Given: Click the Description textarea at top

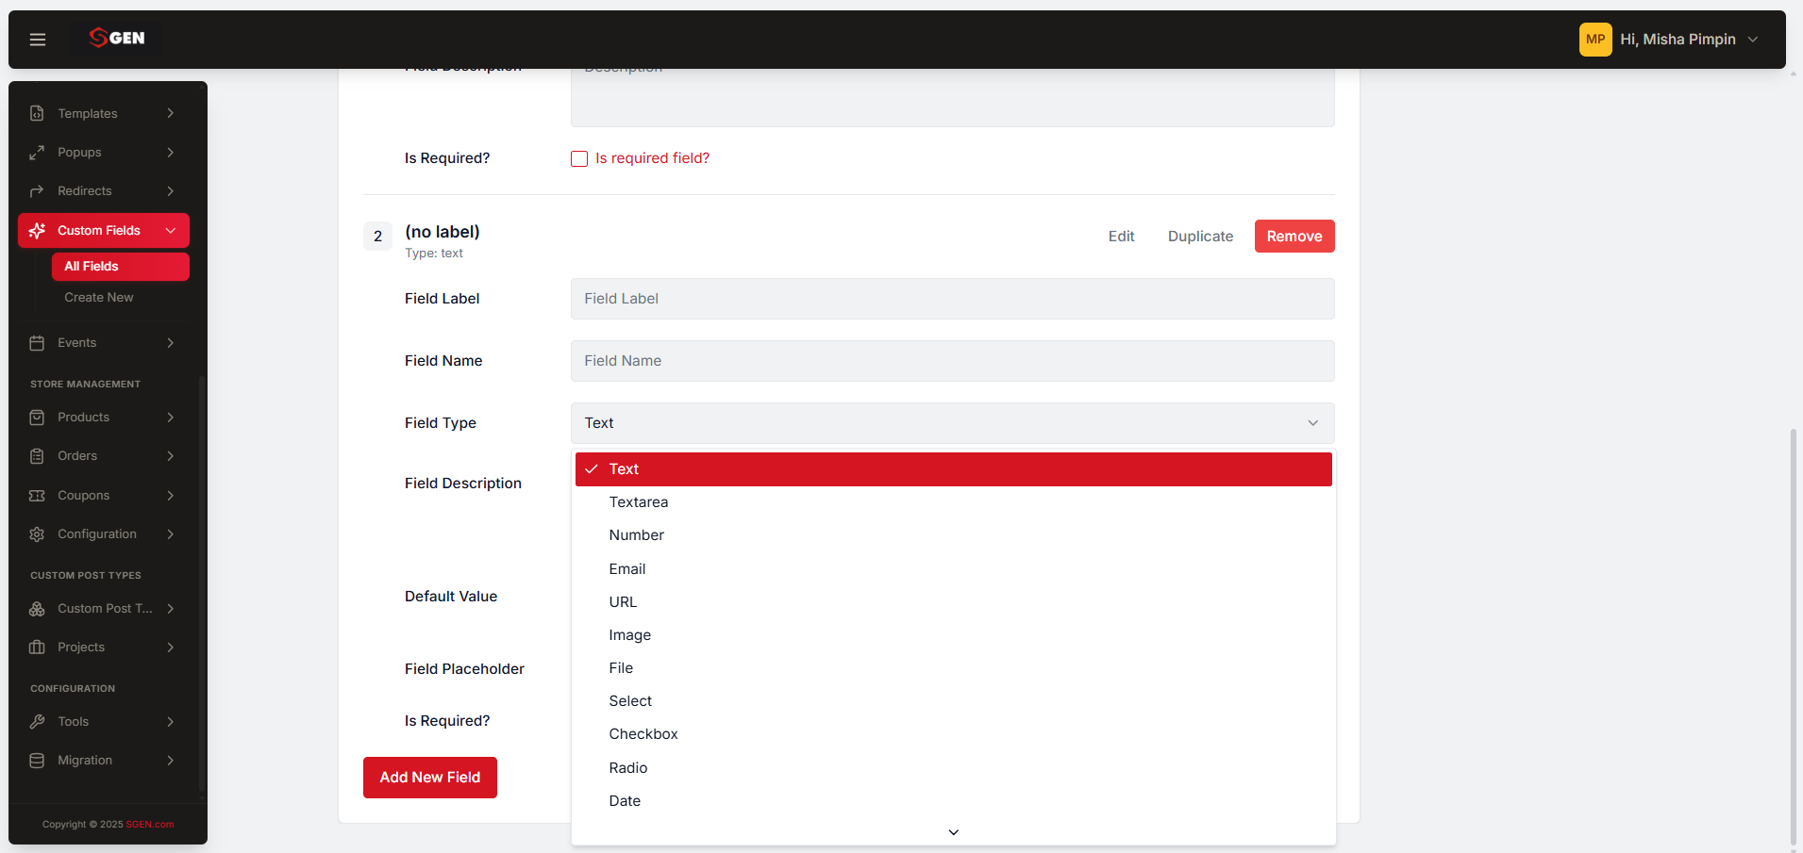Looking at the screenshot, I should [952, 97].
